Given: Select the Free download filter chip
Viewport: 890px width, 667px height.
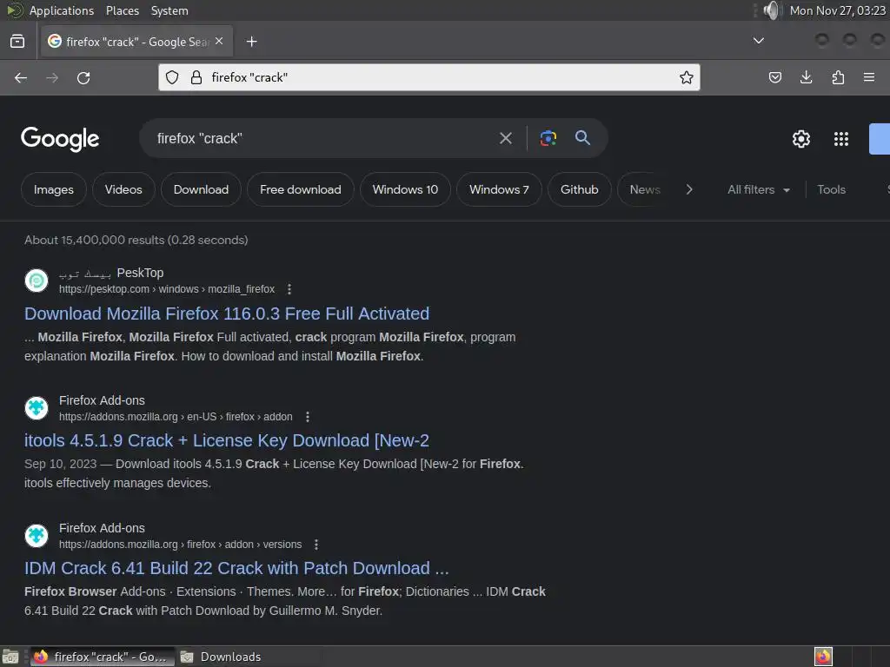Looking at the screenshot, I should (x=300, y=189).
